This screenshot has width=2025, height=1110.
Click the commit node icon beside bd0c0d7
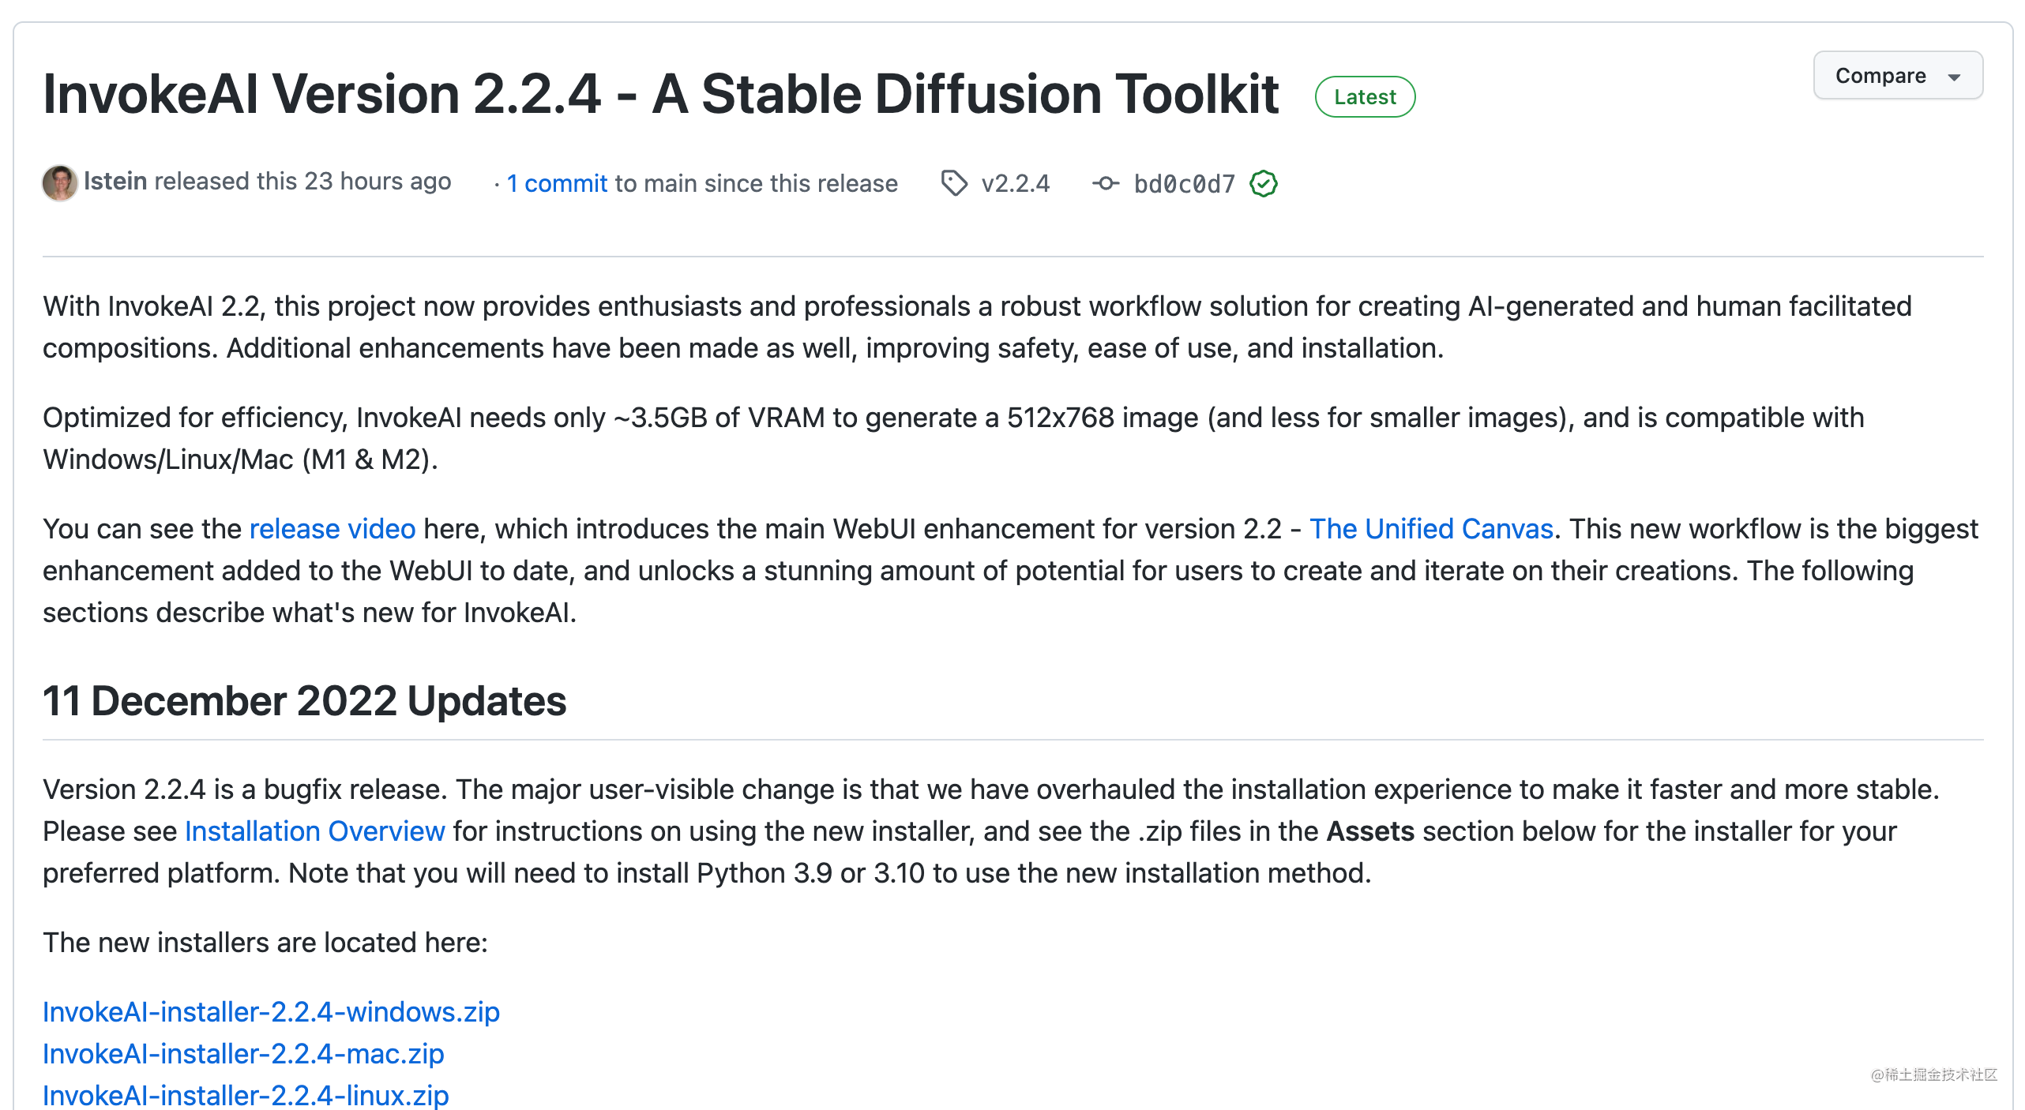click(x=1106, y=183)
